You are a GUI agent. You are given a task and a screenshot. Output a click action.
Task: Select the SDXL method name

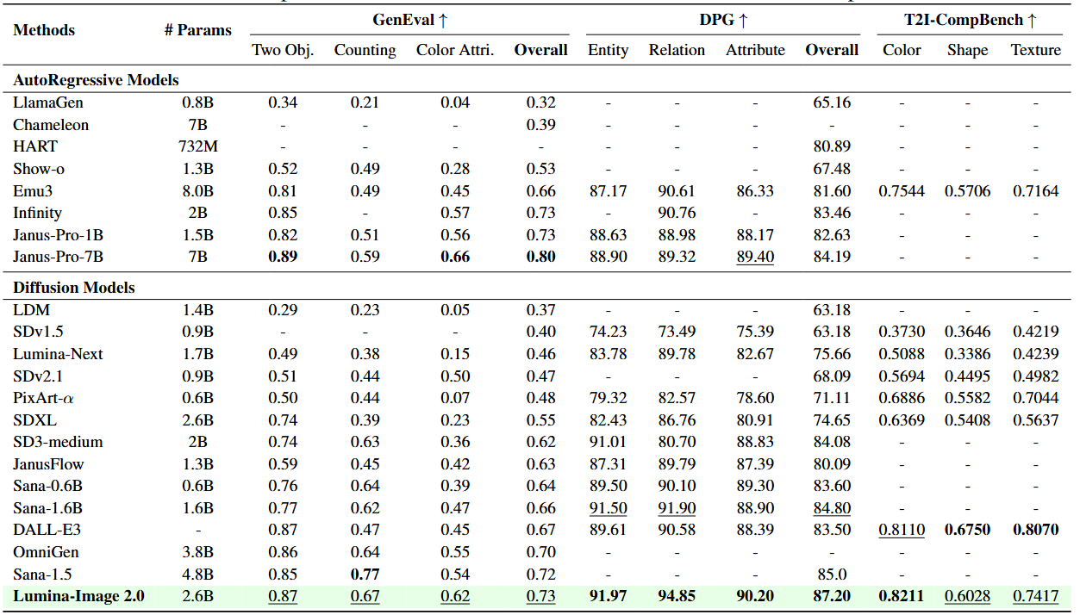[34, 420]
